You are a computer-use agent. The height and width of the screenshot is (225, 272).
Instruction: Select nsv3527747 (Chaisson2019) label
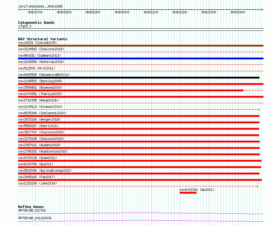(x=41, y=132)
